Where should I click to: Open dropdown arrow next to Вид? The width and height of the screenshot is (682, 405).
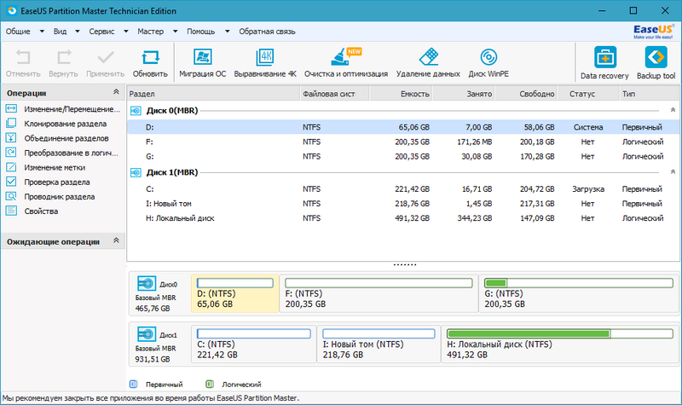tap(78, 32)
